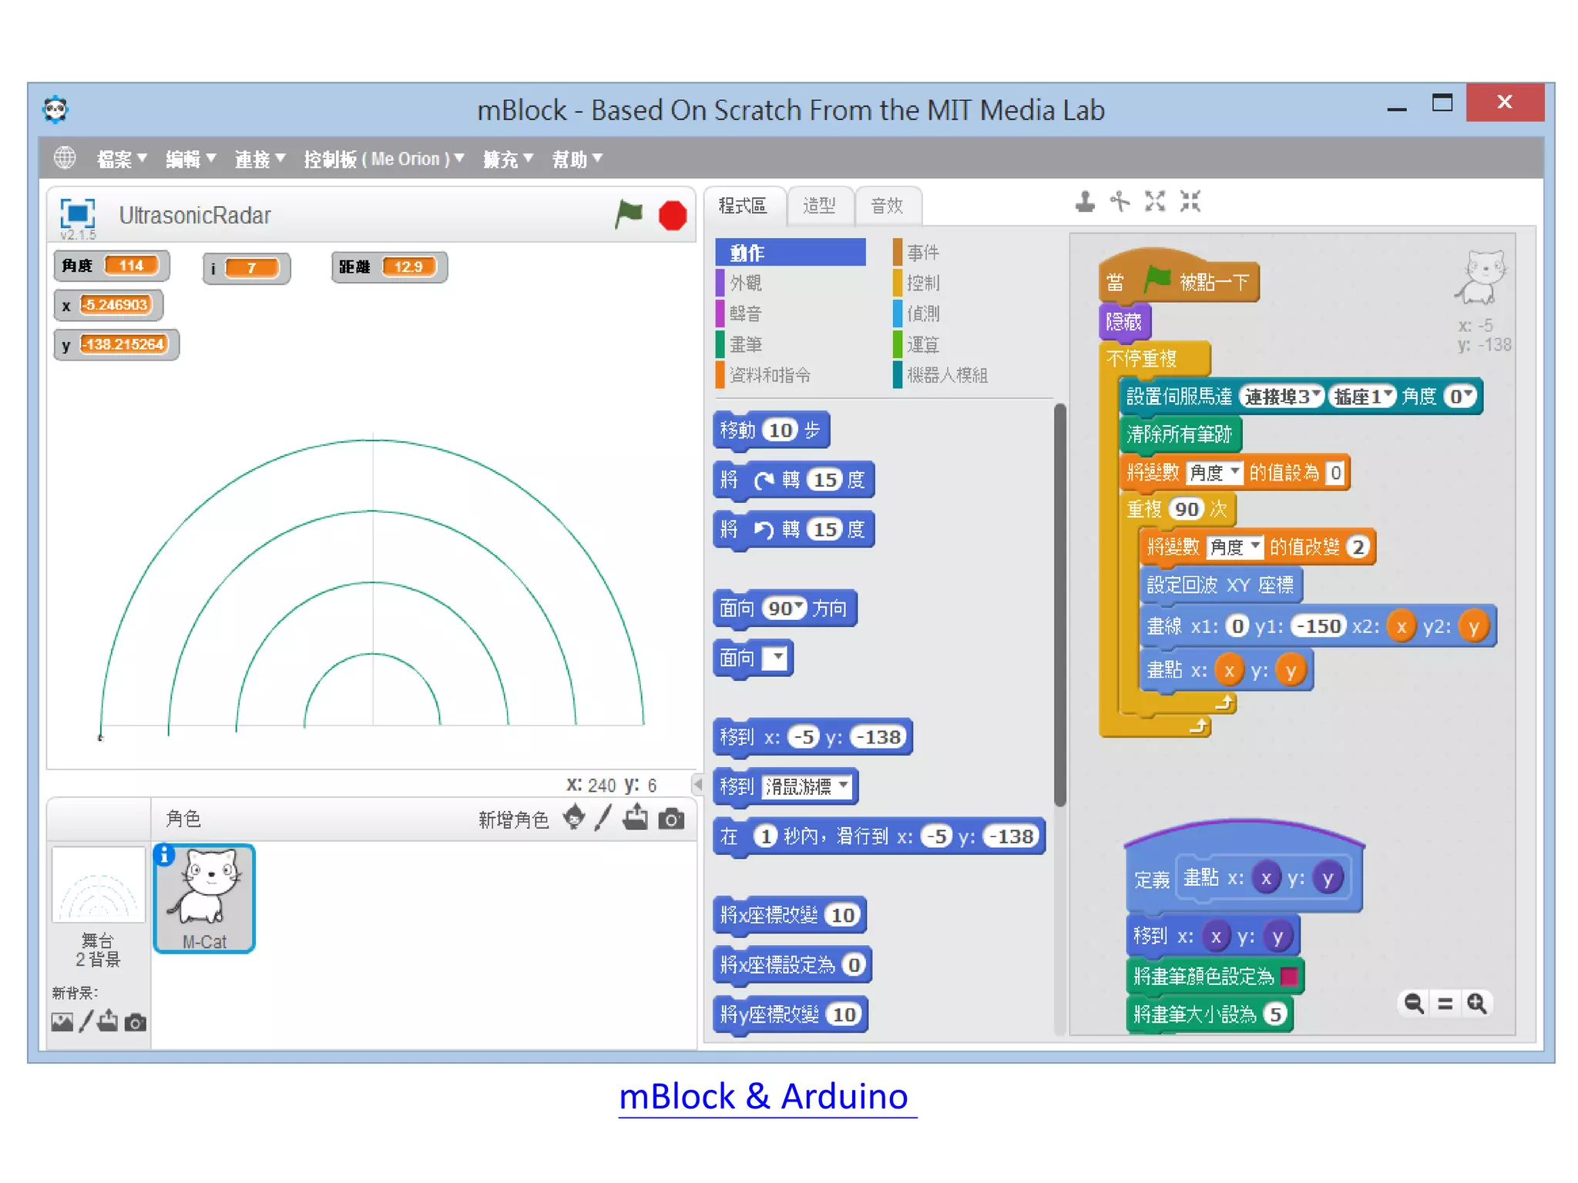Reset scripts area zoom to normal
This screenshot has height=1183, width=1578.
click(x=1445, y=1003)
